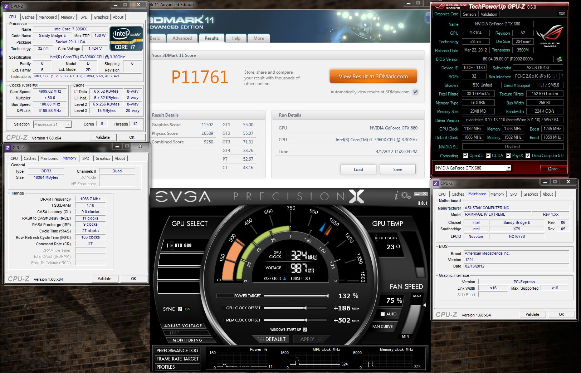581x373 pixels.
Task: Open the PROFILES panel
Action: [177, 367]
